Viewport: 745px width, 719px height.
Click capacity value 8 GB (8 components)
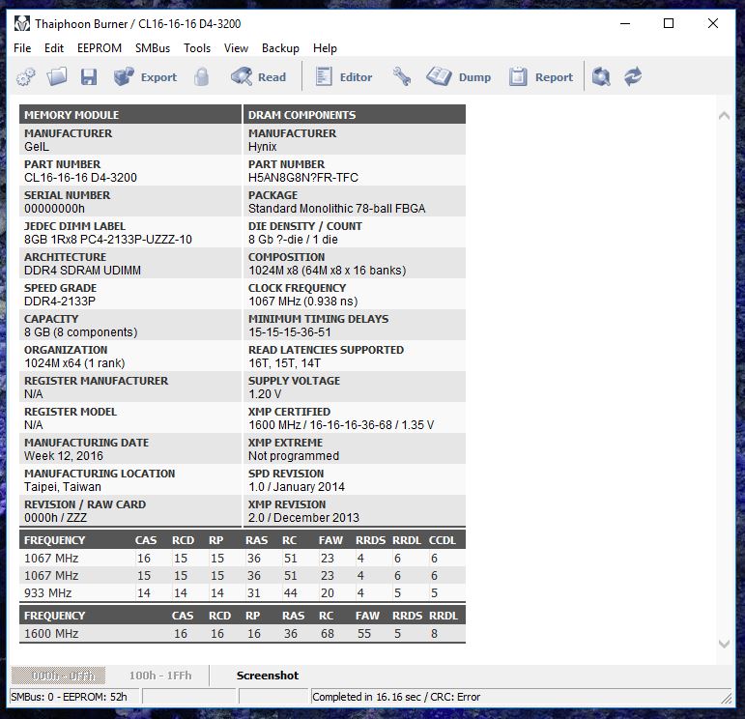click(81, 331)
